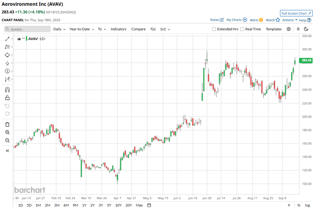Switch to dark mode with moon icon

click(x=306, y=29)
